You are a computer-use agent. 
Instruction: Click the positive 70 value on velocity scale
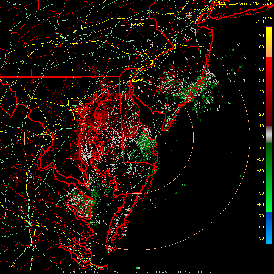click(262, 58)
